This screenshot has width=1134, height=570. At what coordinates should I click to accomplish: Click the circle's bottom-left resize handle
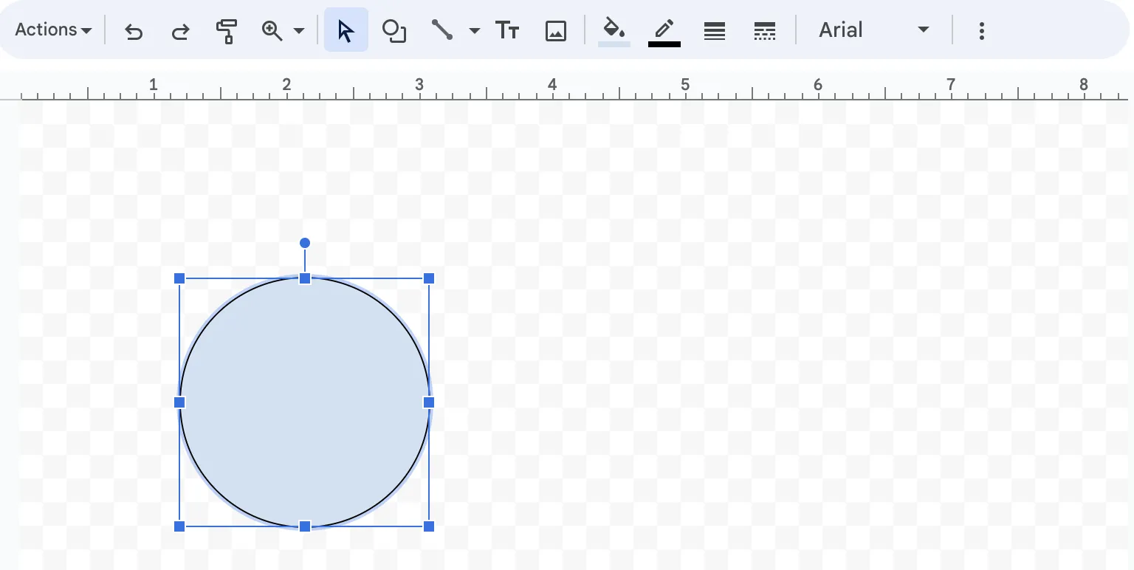(179, 526)
